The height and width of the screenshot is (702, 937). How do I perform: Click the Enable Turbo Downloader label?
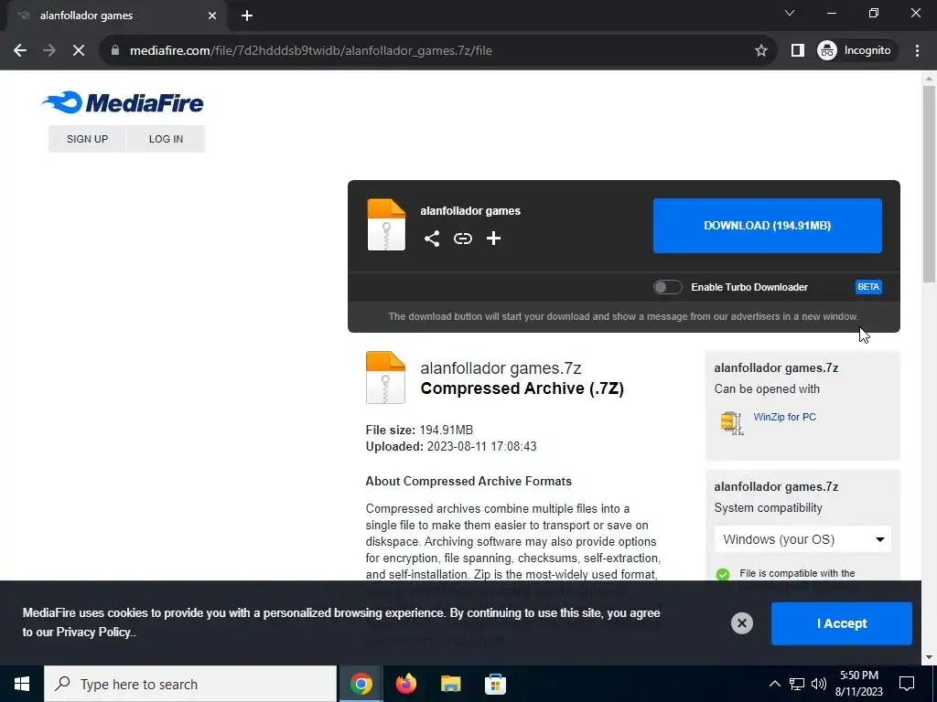pyautogui.click(x=749, y=287)
